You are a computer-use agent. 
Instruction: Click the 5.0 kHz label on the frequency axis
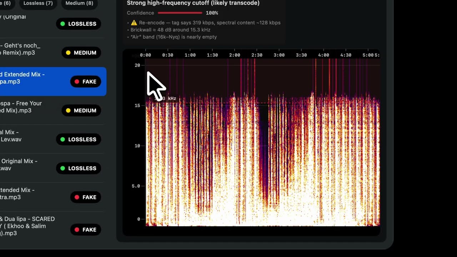click(x=136, y=186)
